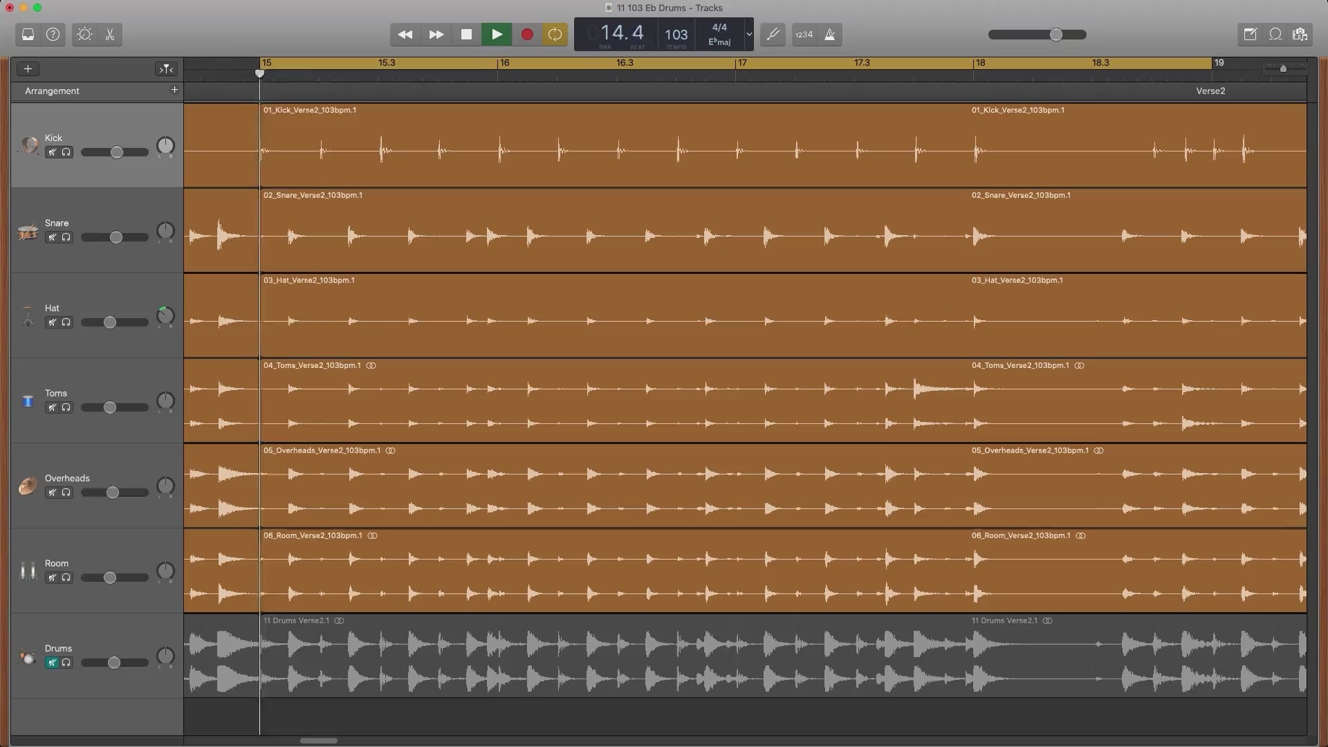
Task: Click the Hat track pan knob
Action: (165, 316)
